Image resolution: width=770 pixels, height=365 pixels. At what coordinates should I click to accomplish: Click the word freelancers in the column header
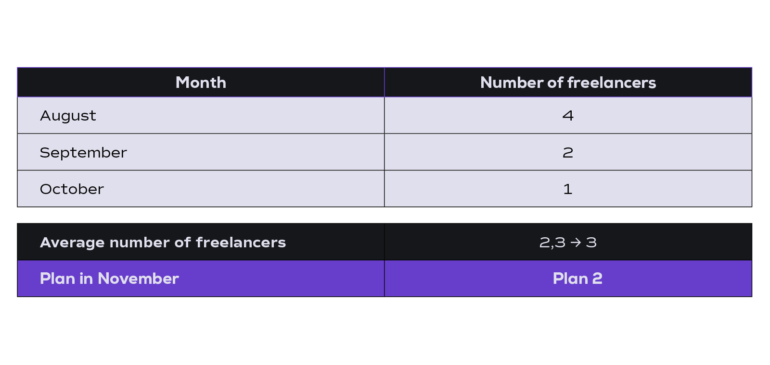(x=612, y=83)
